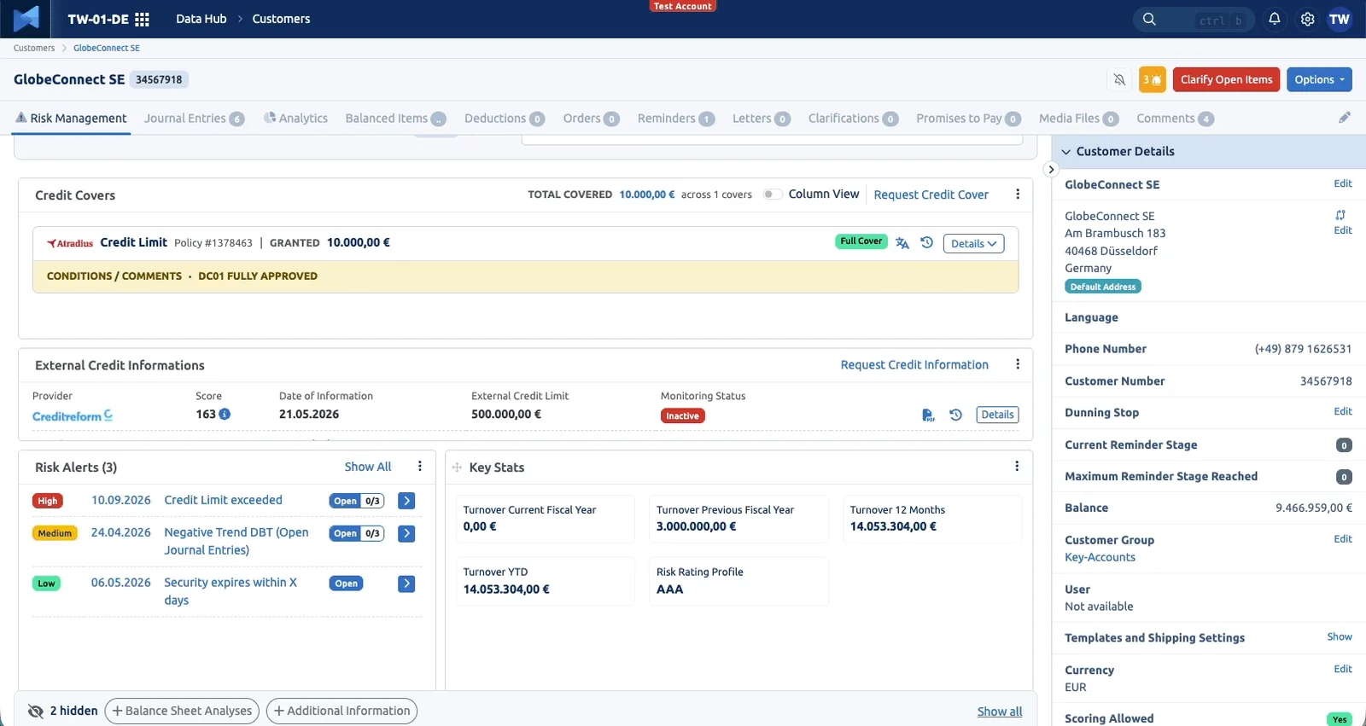1366x726 pixels.
Task: Open the app grid launcher icon
Action: coord(142,19)
